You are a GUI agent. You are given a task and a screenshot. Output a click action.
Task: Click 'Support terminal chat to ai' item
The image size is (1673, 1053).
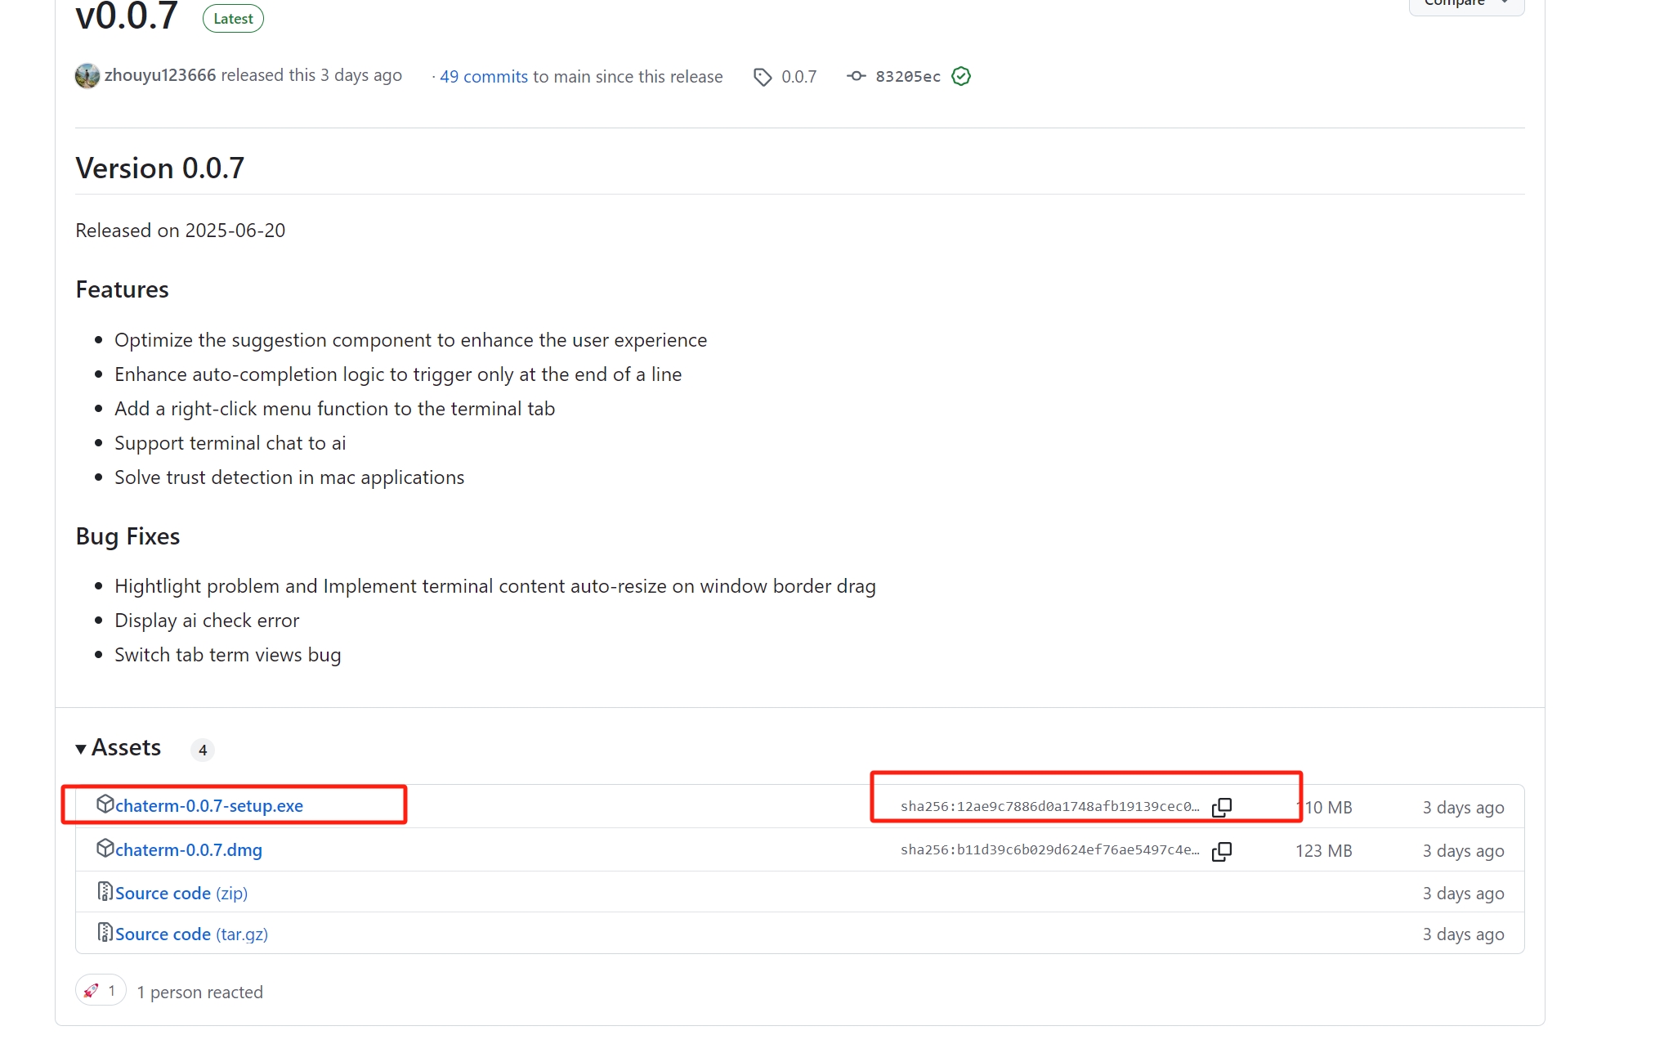tap(230, 443)
